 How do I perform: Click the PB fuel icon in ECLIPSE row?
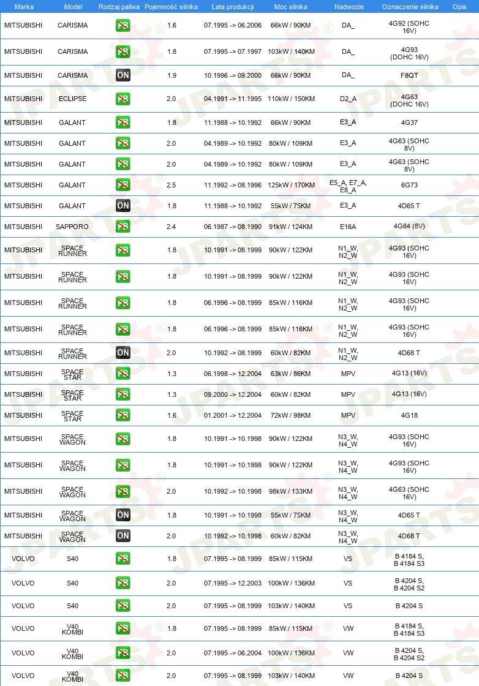click(x=123, y=99)
